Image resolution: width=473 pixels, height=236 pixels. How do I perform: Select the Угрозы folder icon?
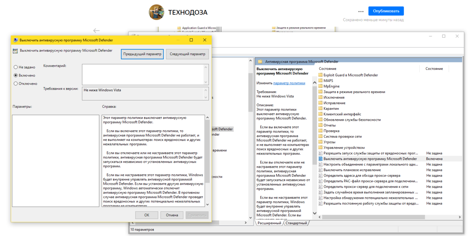(x=320, y=142)
